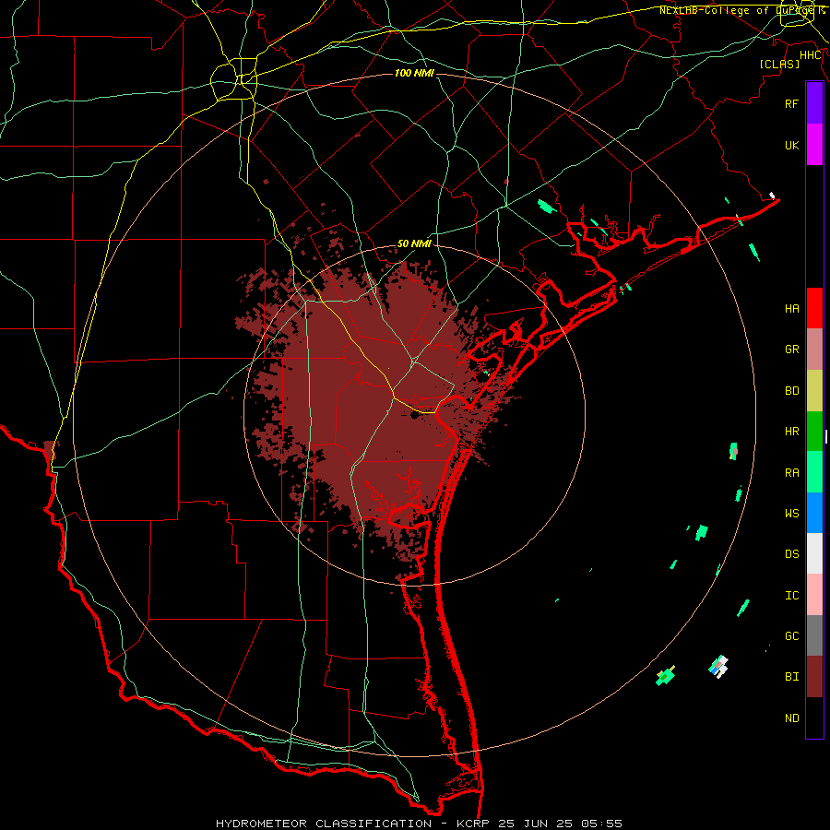Click the purple RF legend color swatch

(814, 103)
